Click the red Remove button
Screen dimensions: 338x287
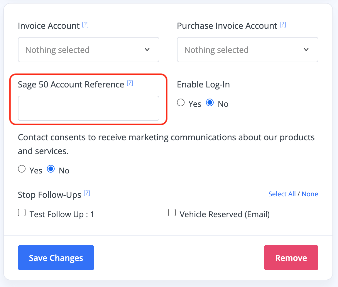[x=291, y=258]
